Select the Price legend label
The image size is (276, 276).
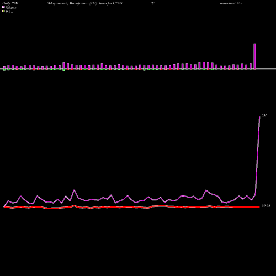point(9,12)
